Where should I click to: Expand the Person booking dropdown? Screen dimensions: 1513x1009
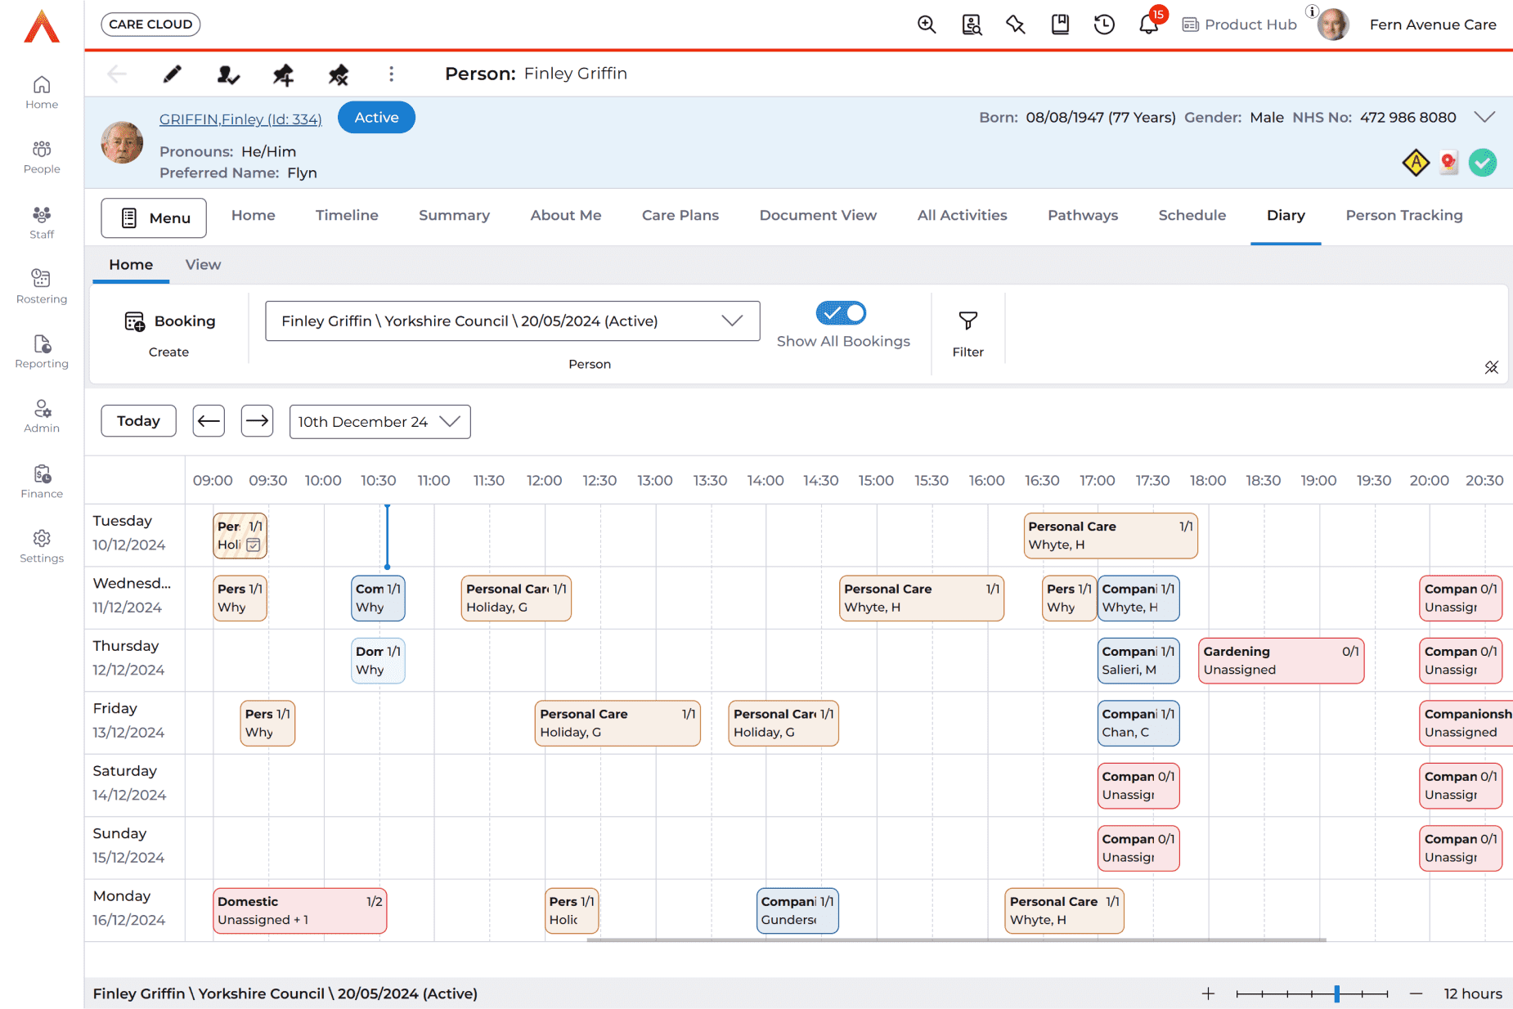pos(732,321)
